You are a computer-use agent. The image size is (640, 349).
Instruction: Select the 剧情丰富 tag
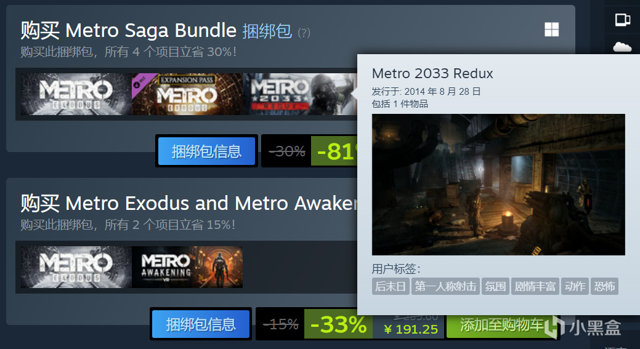535,286
